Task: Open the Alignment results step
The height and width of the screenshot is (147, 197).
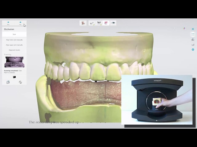Action: click(x=14, y=50)
